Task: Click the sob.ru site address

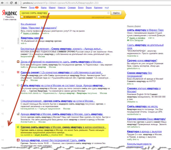Action: (24, 43)
